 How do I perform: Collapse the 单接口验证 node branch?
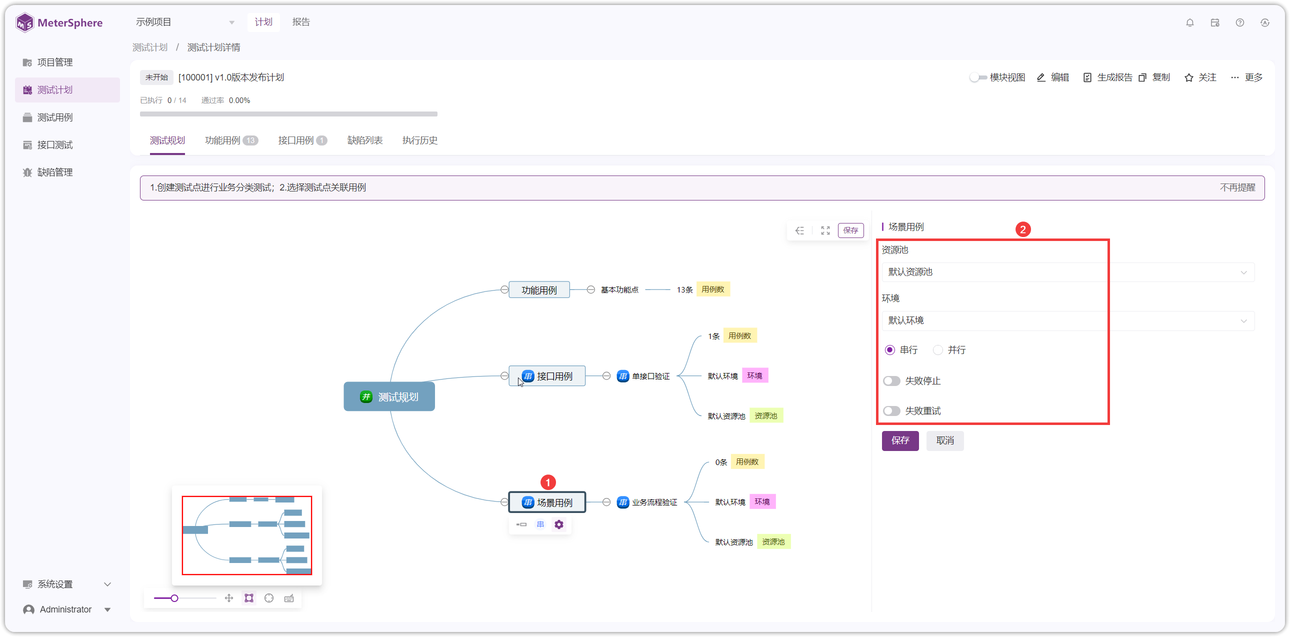tap(606, 375)
